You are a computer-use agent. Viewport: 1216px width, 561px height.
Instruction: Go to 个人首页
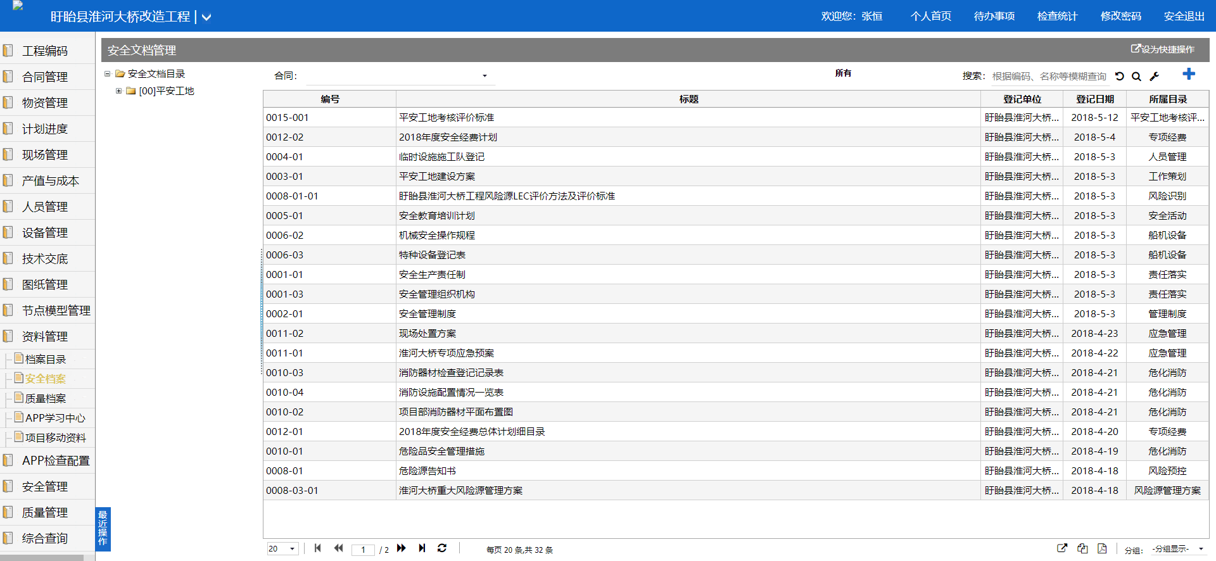coord(931,16)
